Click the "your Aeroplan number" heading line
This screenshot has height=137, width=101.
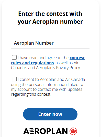tap(50, 22)
